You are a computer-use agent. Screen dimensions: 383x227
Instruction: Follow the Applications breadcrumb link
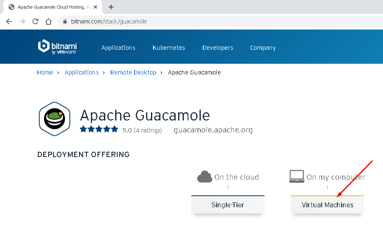(x=81, y=72)
